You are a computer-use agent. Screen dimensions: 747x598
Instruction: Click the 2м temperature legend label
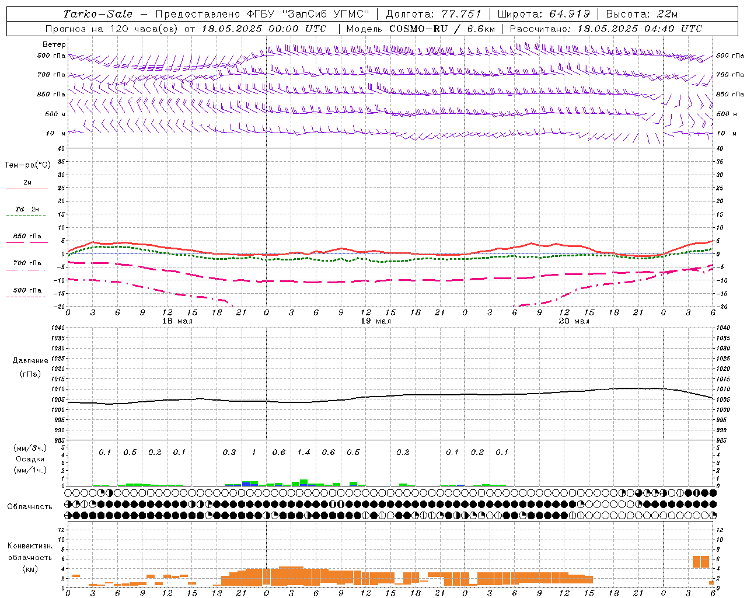pyautogui.click(x=27, y=183)
